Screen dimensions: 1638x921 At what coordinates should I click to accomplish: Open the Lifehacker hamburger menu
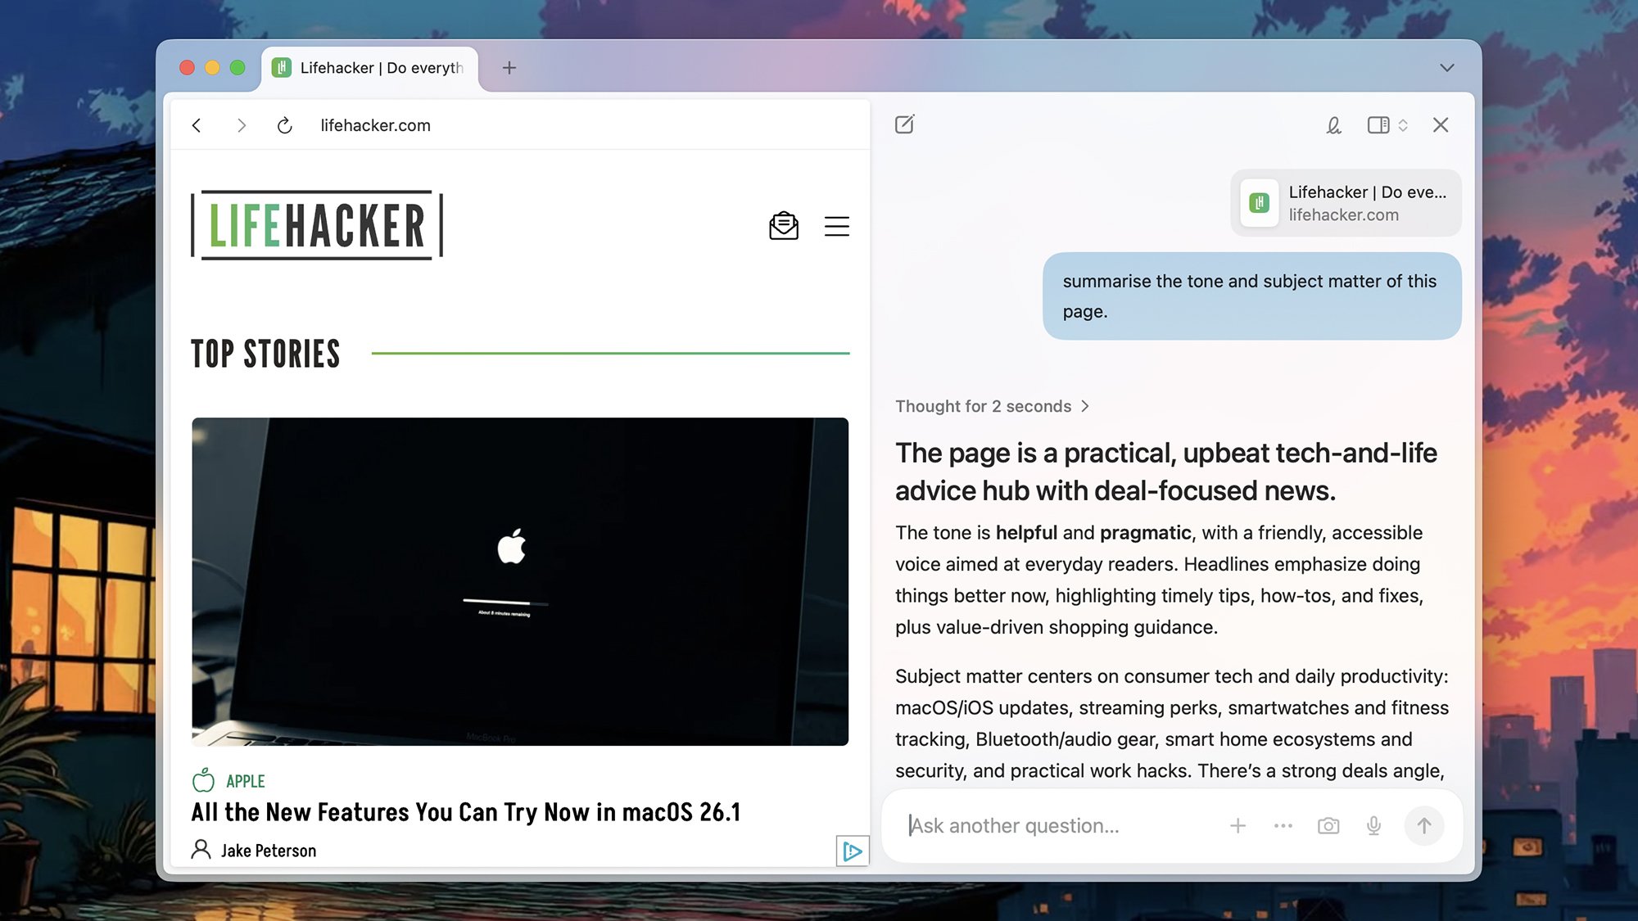[x=836, y=226]
